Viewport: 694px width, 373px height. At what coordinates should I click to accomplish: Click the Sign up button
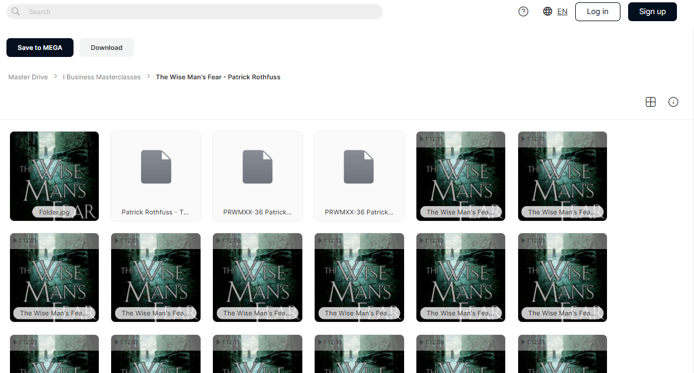point(652,12)
